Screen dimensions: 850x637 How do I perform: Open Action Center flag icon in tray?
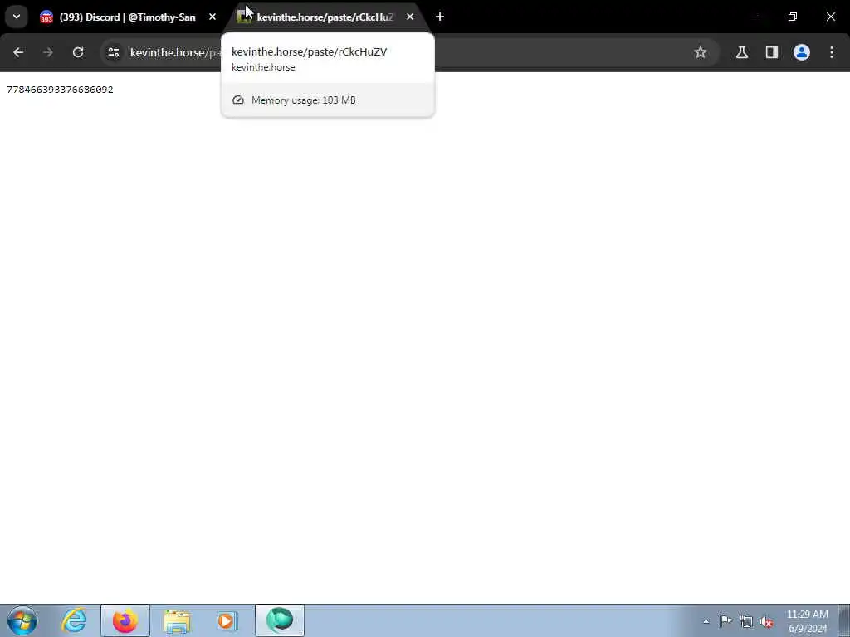pos(725,621)
